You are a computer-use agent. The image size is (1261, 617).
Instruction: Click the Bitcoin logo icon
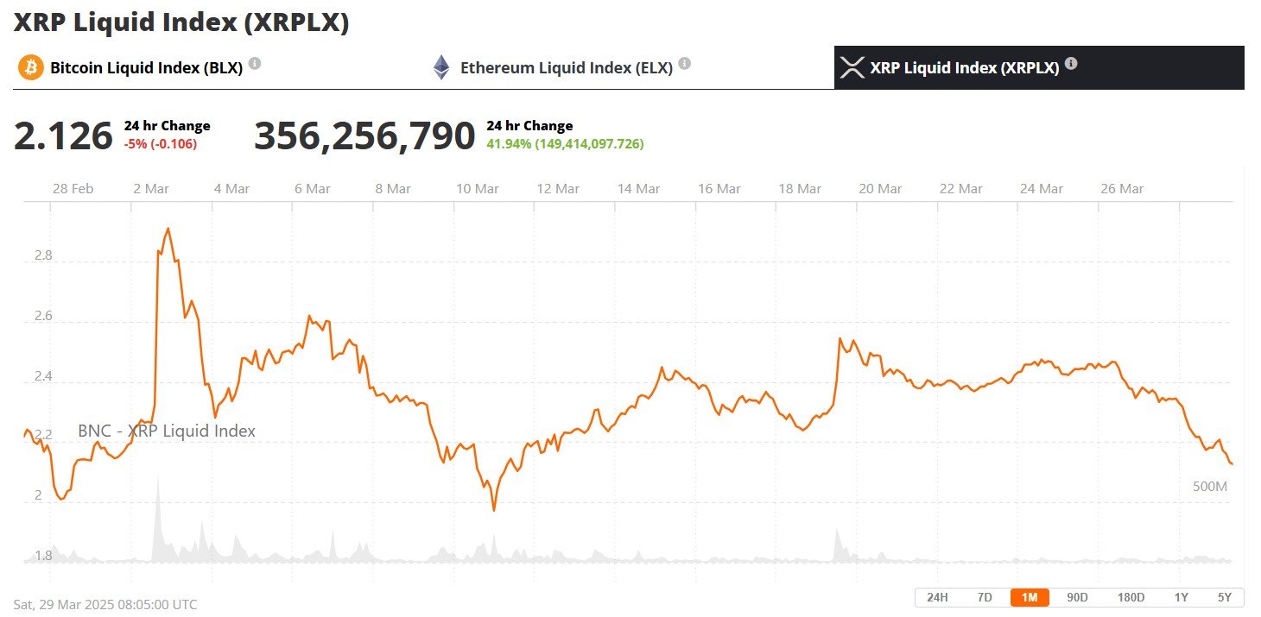coord(32,67)
